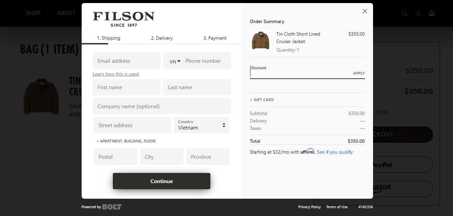Switch to the 3. Payment step
The width and height of the screenshot is (453, 216).
pos(215,38)
